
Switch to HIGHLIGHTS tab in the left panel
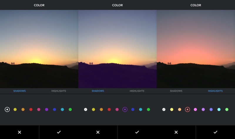(x=58, y=91)
